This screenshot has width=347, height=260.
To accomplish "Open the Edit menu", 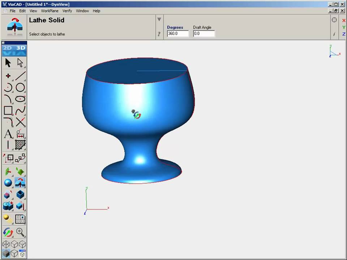I will click(x=22, y=11).
